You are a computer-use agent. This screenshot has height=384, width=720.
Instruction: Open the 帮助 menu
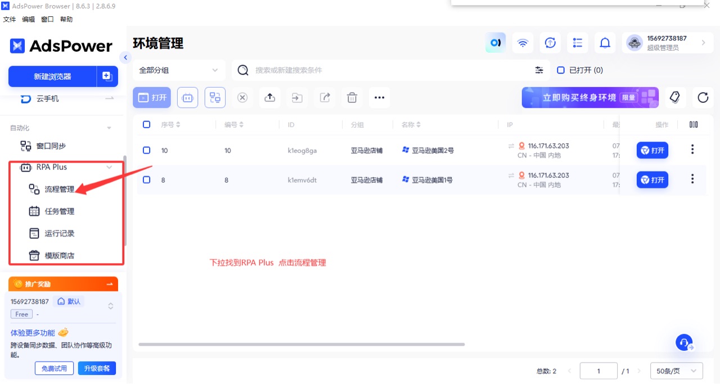[66, 19]
